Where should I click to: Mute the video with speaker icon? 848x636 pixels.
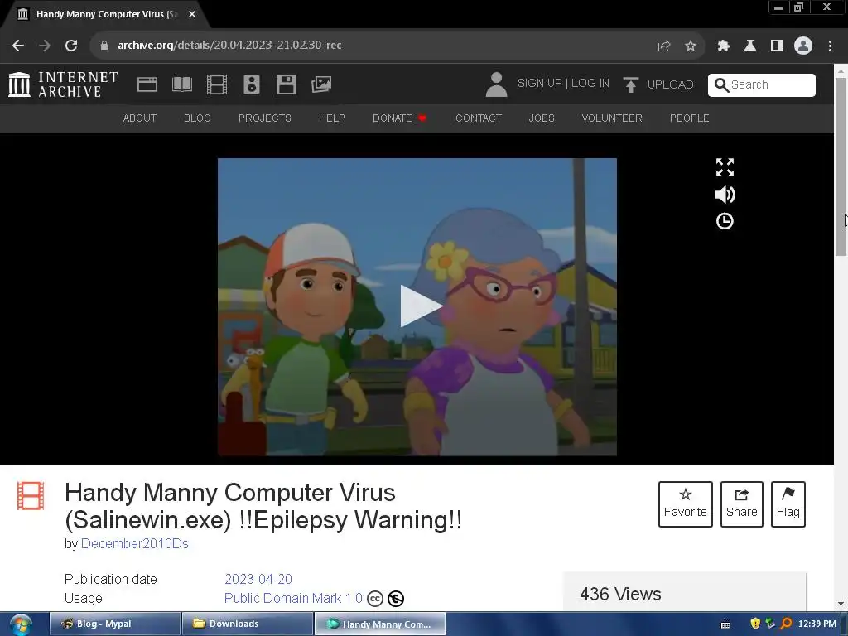tap(725, 194)
